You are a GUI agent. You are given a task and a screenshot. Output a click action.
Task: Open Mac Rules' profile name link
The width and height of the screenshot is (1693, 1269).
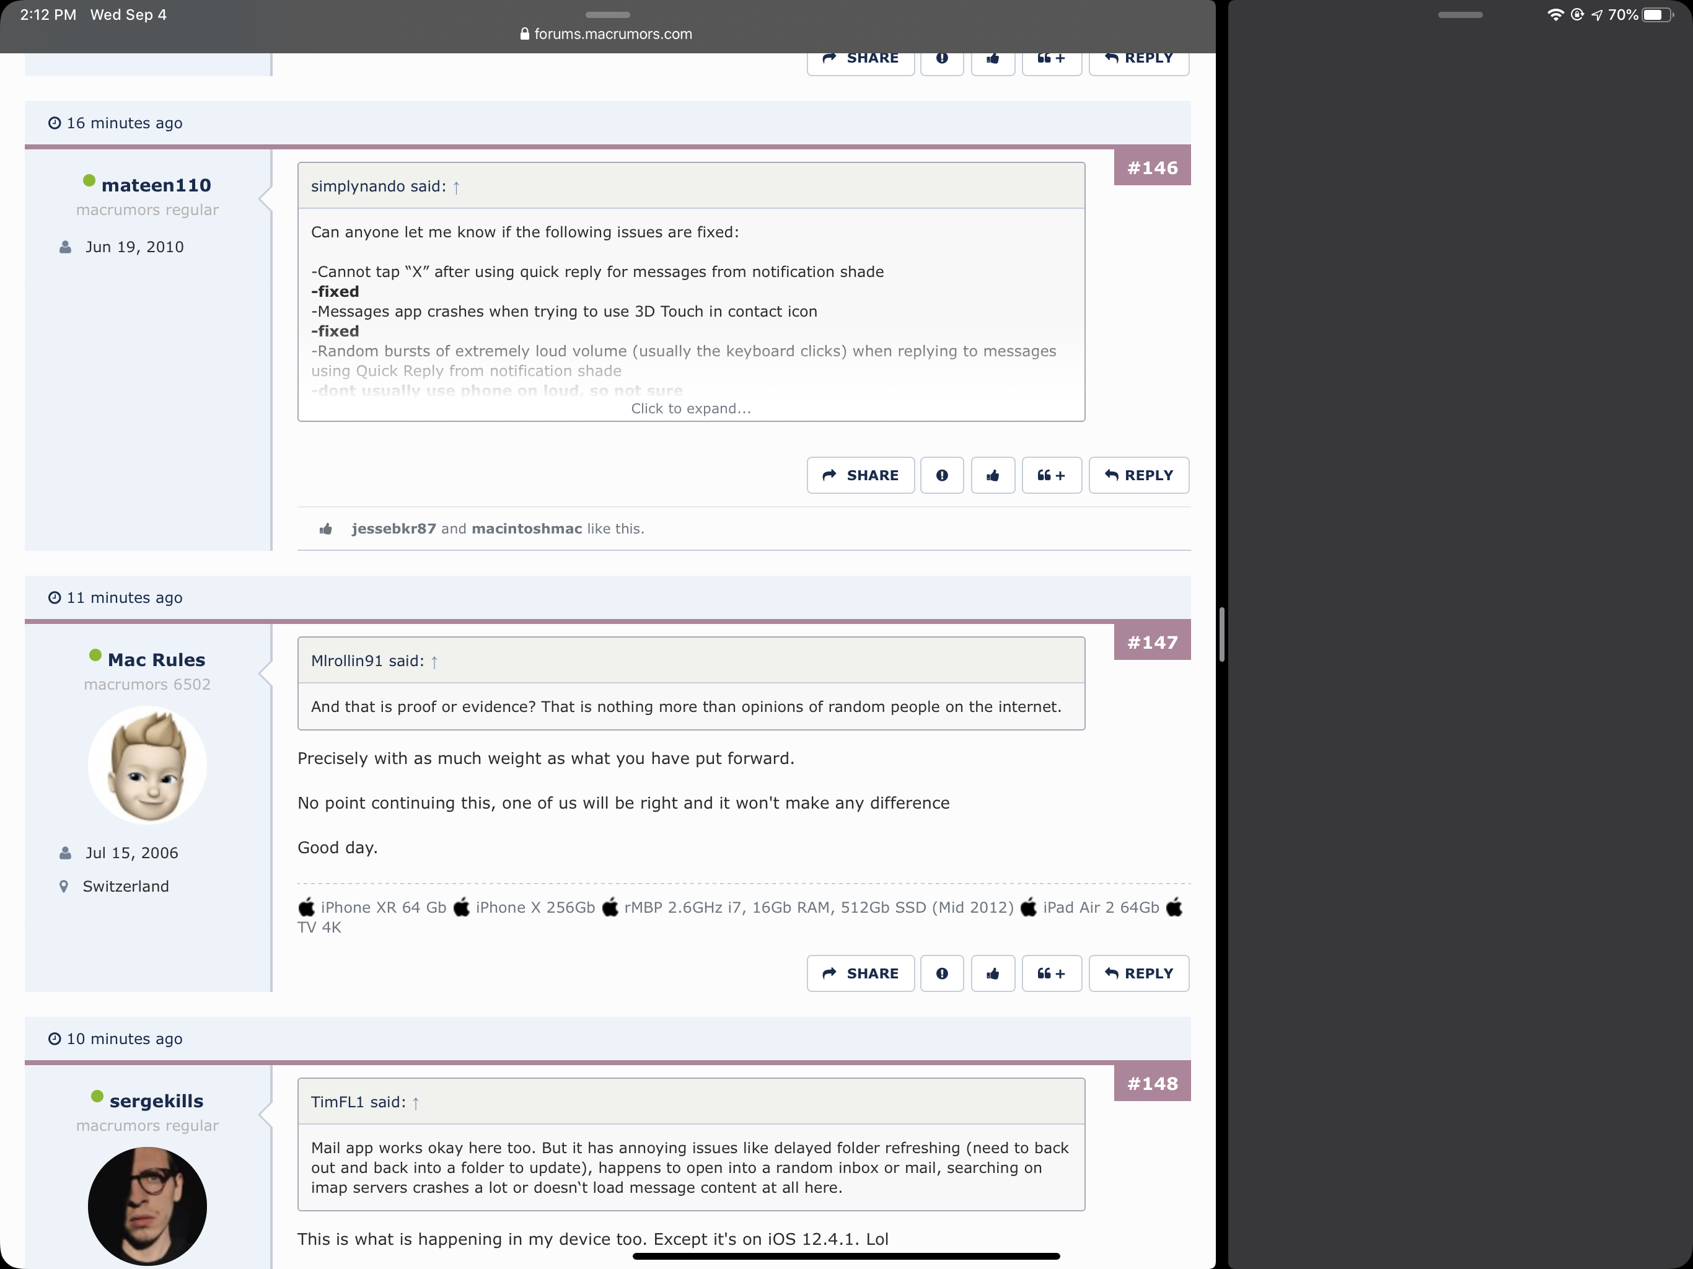click(x=156, y=660)
